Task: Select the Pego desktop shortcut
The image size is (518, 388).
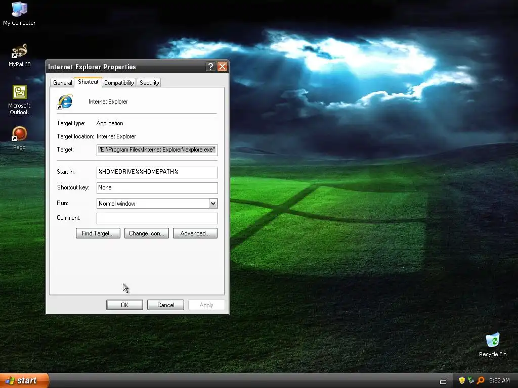Action: [19, 137]
